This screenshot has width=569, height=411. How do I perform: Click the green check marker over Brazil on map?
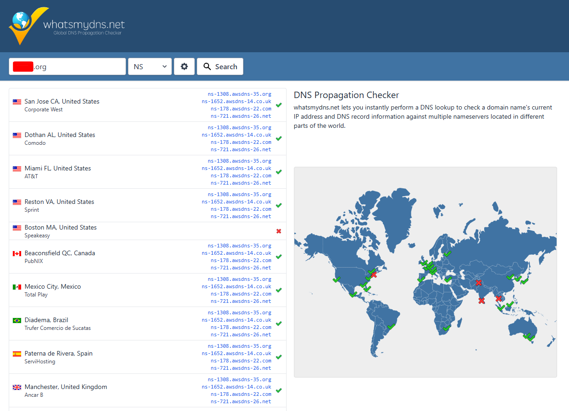(391, 326)
